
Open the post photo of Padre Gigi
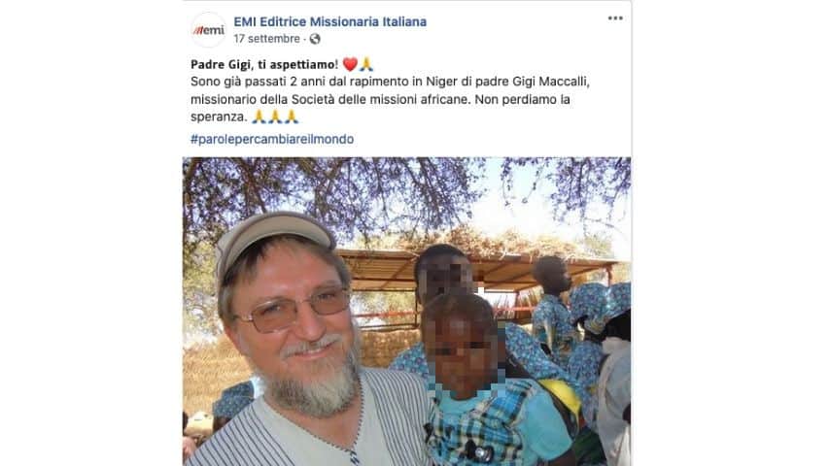tap(406, 312)
